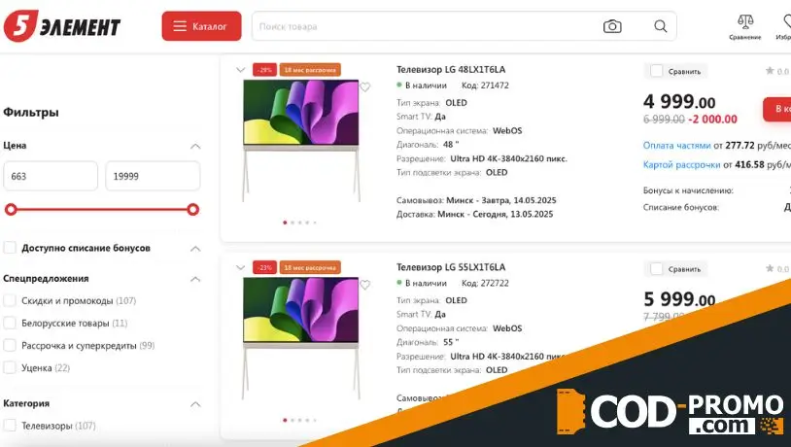Screen dimensions: 791x447
Task: Submit search with magnifier icon
Action: pos(661,26)
